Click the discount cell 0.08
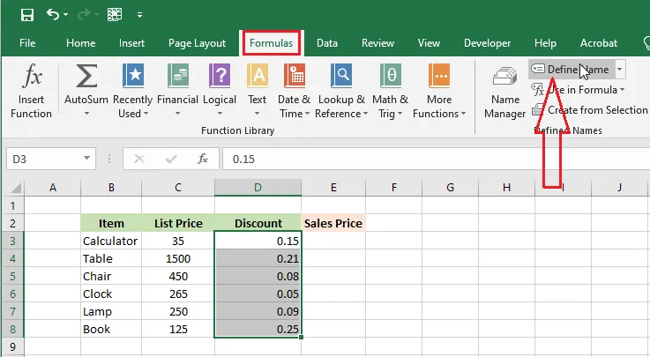 (x=258, y=276)
